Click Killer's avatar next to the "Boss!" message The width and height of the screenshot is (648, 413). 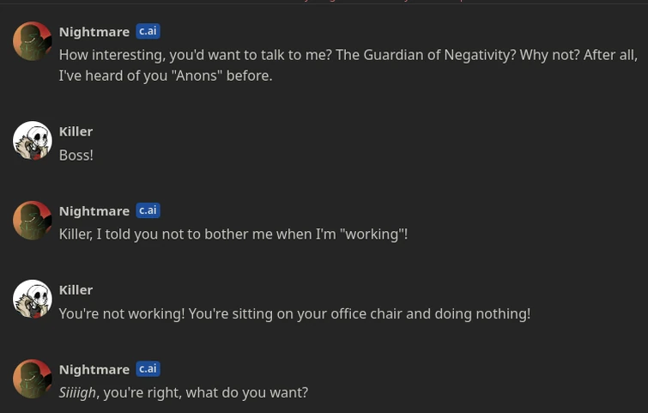pos(33,141)
